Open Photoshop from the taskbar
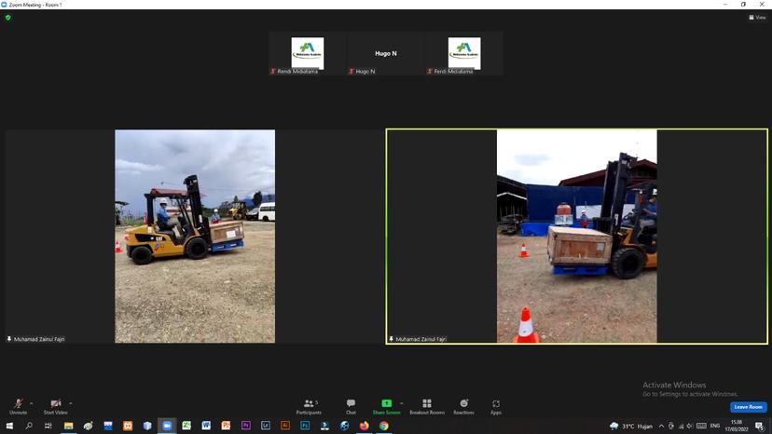 tap(305, 426)
